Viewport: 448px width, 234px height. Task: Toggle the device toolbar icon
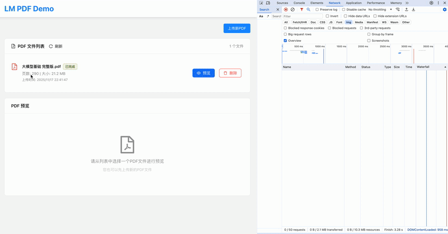(x=268, y=3)
